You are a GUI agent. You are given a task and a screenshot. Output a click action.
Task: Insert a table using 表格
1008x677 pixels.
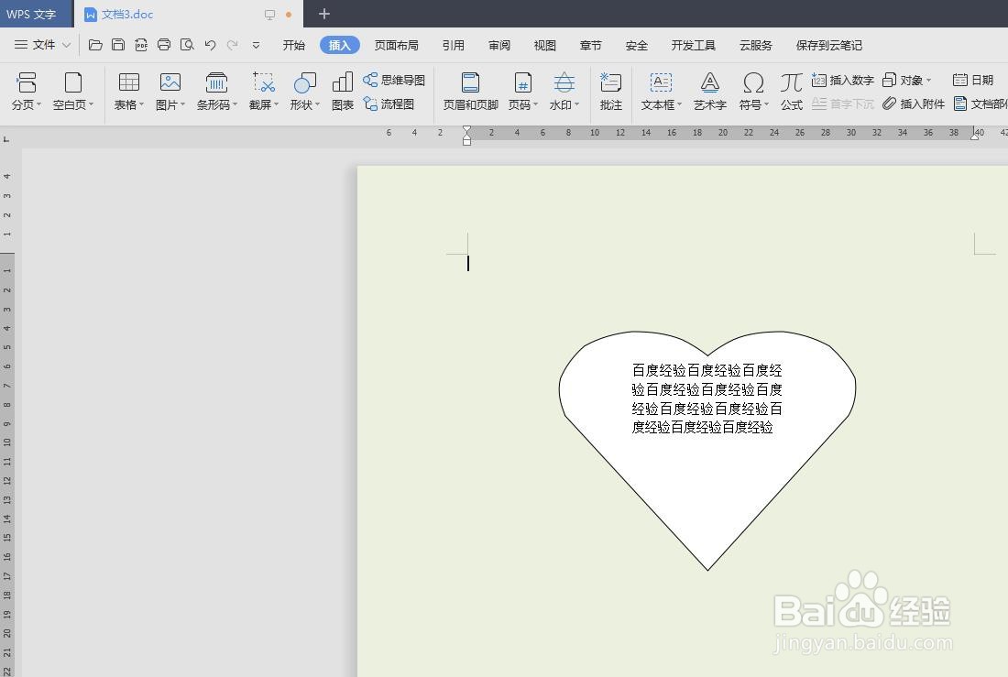click(x=128, y=91)
